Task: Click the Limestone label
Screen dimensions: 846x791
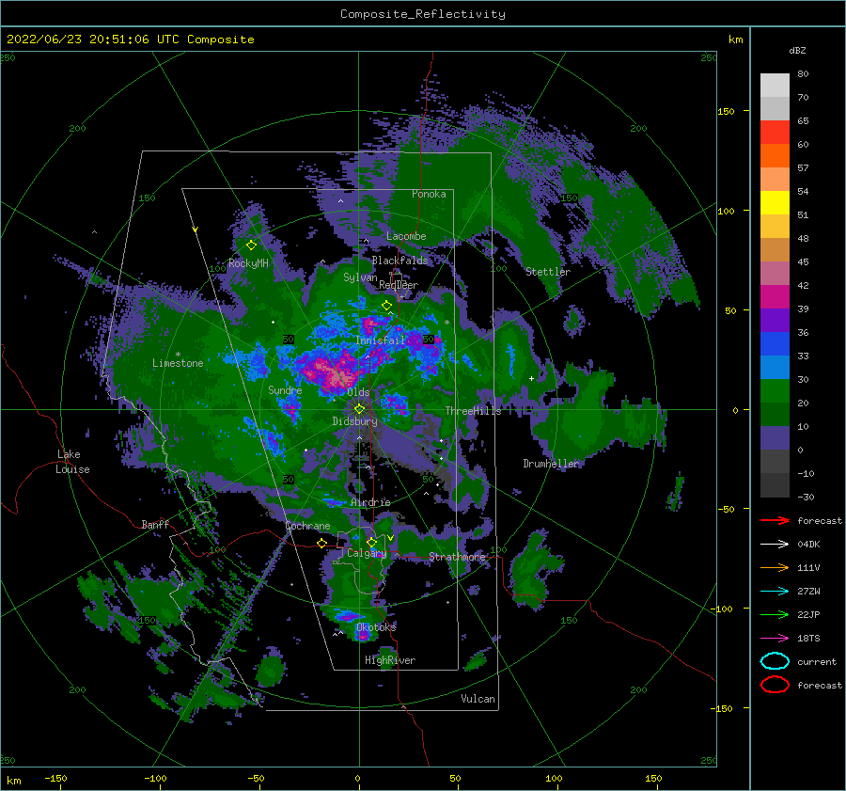Action: (x=178, y=363)
